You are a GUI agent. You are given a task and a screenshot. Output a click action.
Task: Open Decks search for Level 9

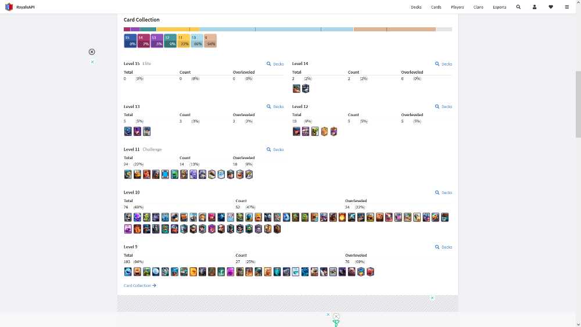tap(443, 247)
